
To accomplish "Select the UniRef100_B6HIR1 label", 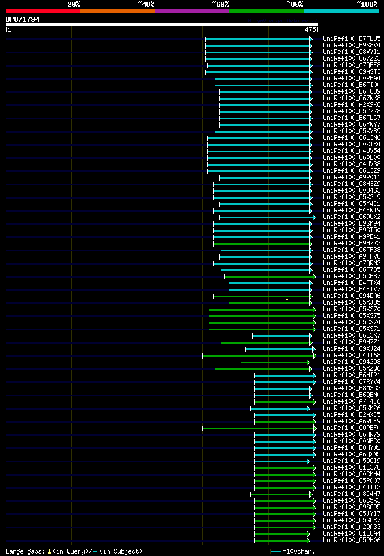I will 352,375.
